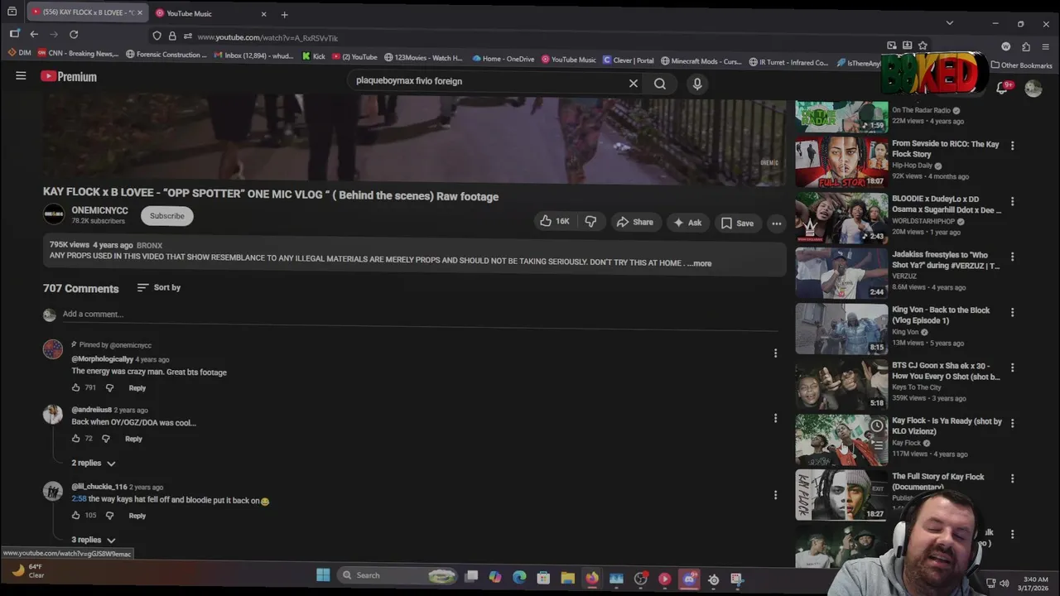
Task: Open options menu for @andreiius8 comment
Action: click(x=775, y=418)
